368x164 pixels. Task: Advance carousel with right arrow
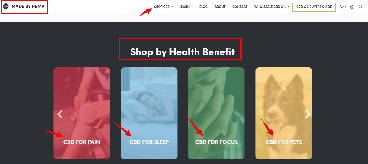point(308,114)
